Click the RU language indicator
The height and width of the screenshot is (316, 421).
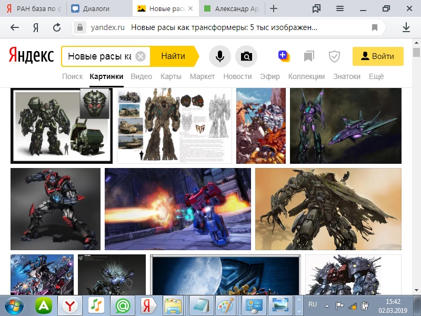pyautogui.click(x=313, y=304)
